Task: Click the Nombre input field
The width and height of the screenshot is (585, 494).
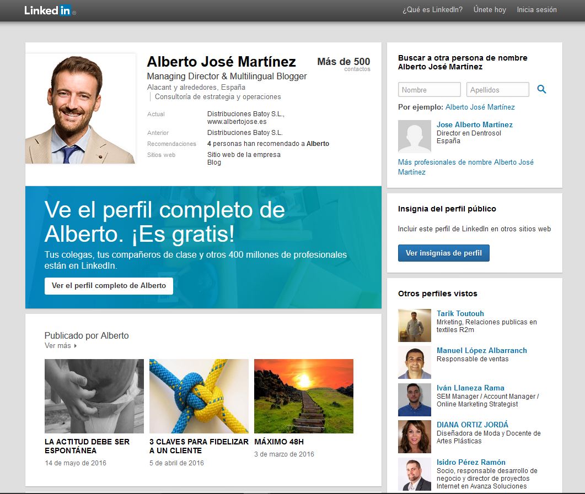Action: [x=429, y=90]
